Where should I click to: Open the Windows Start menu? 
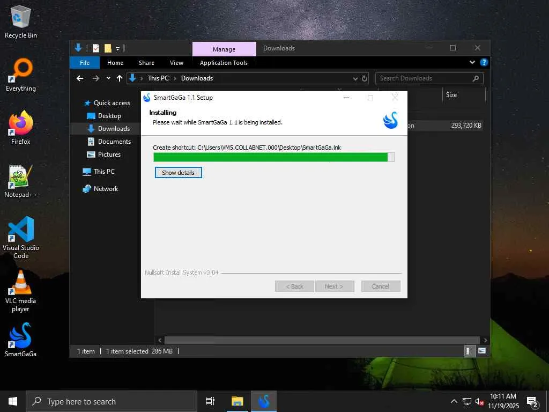(13, 401)
